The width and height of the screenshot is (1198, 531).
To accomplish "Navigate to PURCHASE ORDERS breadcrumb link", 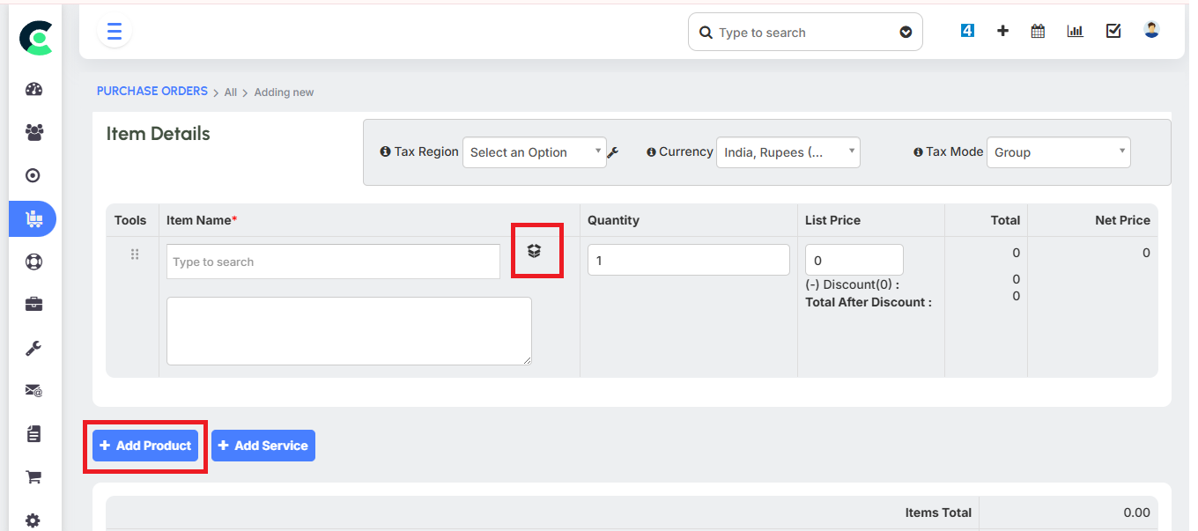I will 152,91.
